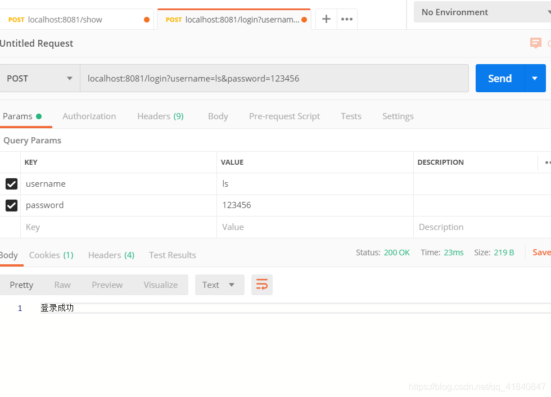Image resolution: width=551 pixels, height=397 pixels.
Task: Switch to the request Body tab
Action: click(218, 116)
